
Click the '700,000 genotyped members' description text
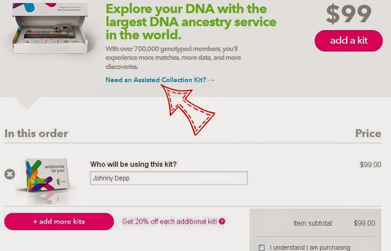point(173,58)
